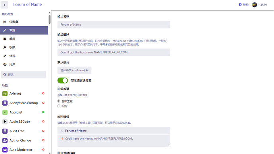Open the Author Change extension label

[x=20, y=141]
